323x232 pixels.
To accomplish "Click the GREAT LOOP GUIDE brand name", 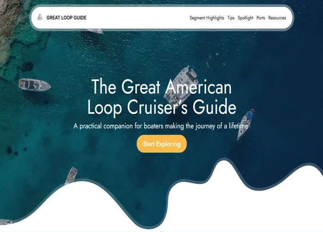I will pyautogui.click(x=66, y=18).
